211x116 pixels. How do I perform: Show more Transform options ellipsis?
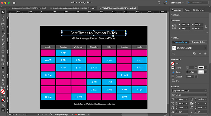pyautogui.click(x=207, y=33)
